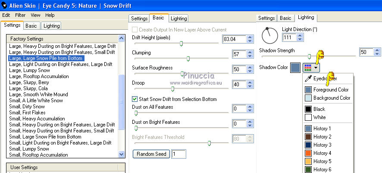
Task: Open the Shadow Color palette dropdown
Action: (x=311, y=68)
